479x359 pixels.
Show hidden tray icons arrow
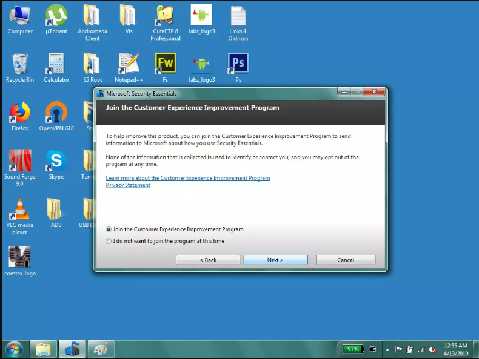(x=387, y=350)
